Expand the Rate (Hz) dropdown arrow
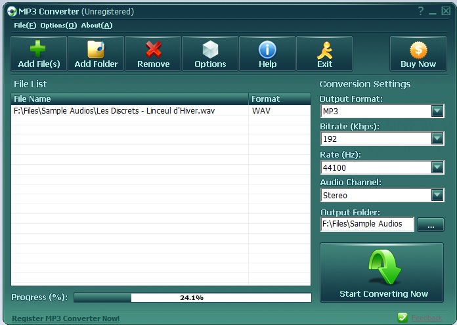The height and width of the screenshot is (325, 457). click(437, 167)
